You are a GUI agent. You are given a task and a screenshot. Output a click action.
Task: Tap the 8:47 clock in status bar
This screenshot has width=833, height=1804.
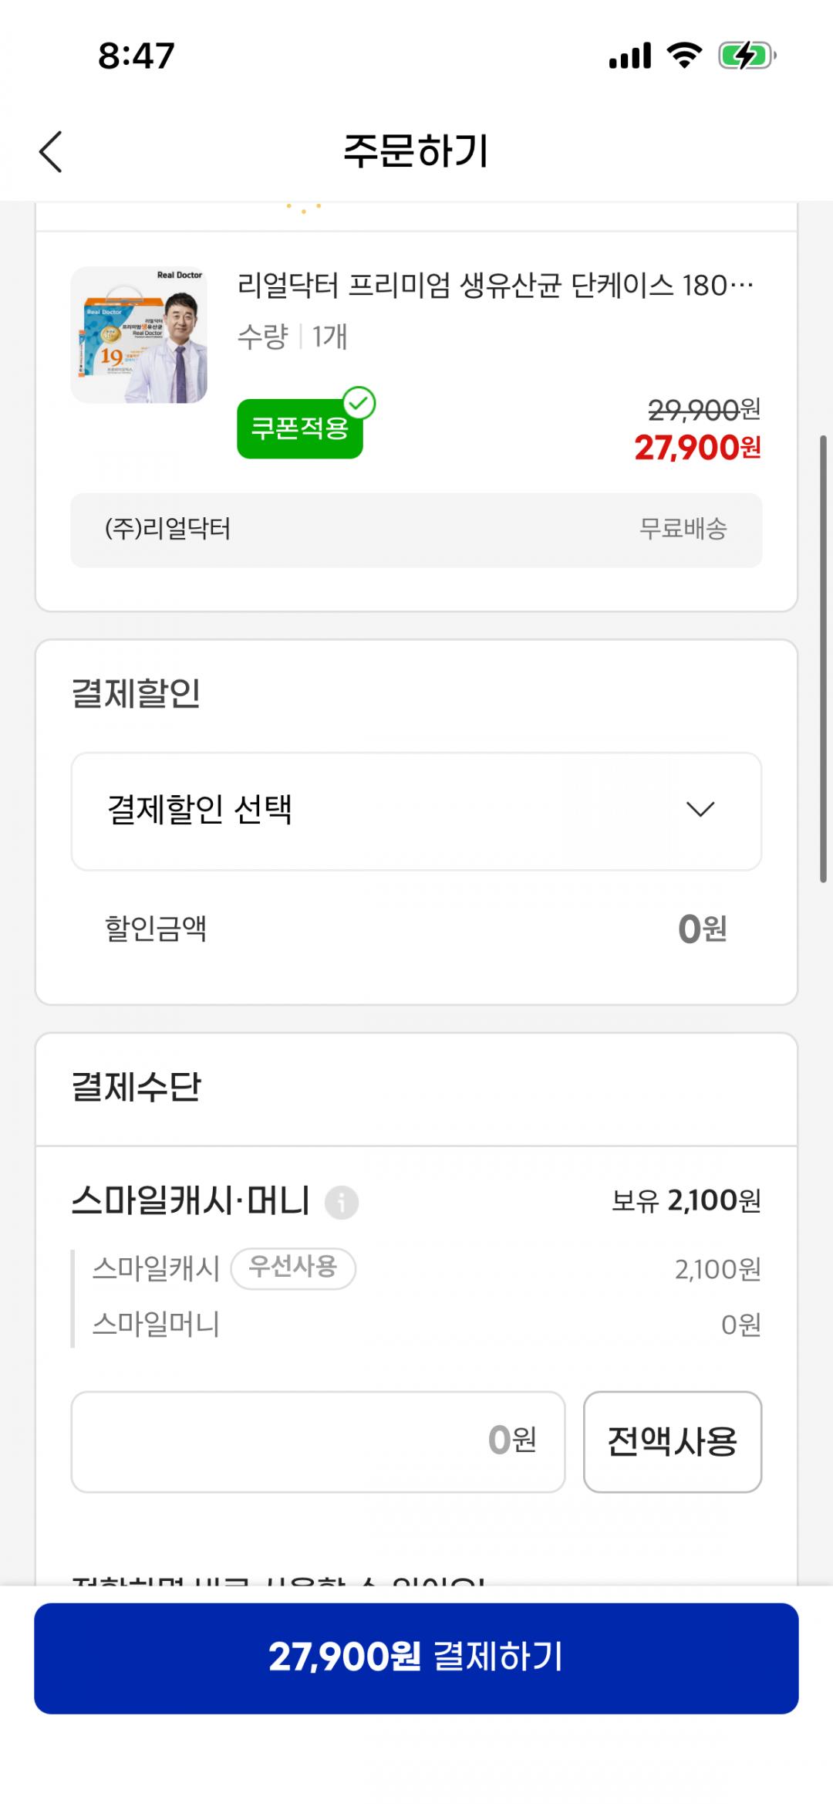[x=137, y=56]
